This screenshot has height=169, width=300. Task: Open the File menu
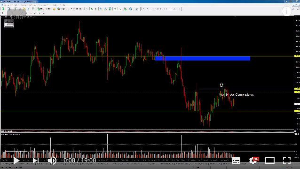(x=7, y=5)
